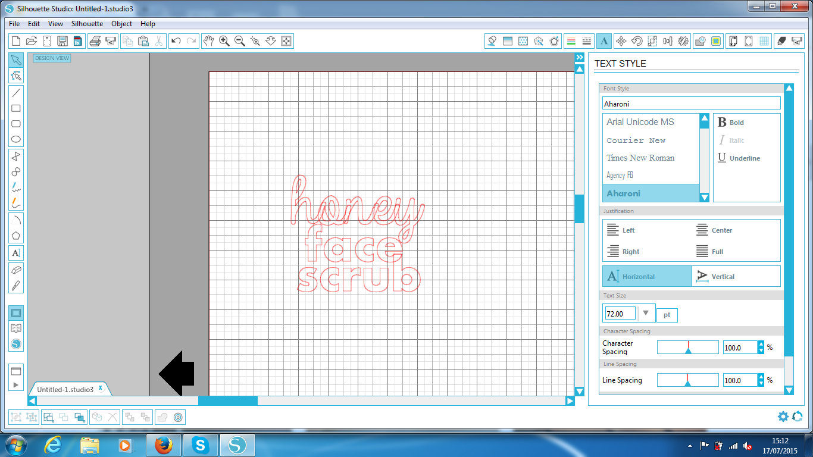Viewport: 813px width, 457px height.
Task: Select the Knife tool
Action: pos(16,286)
